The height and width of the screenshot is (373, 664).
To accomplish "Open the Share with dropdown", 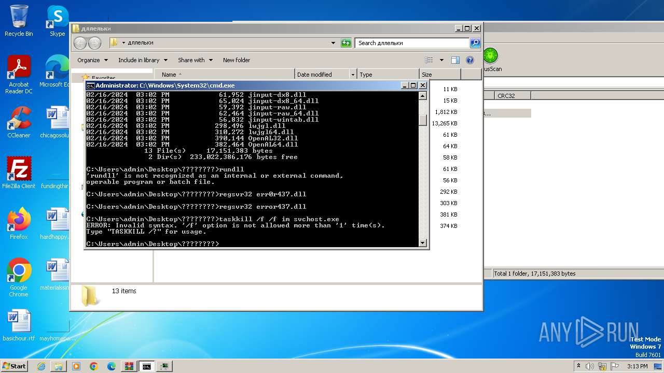I will (x=195, y=60).
